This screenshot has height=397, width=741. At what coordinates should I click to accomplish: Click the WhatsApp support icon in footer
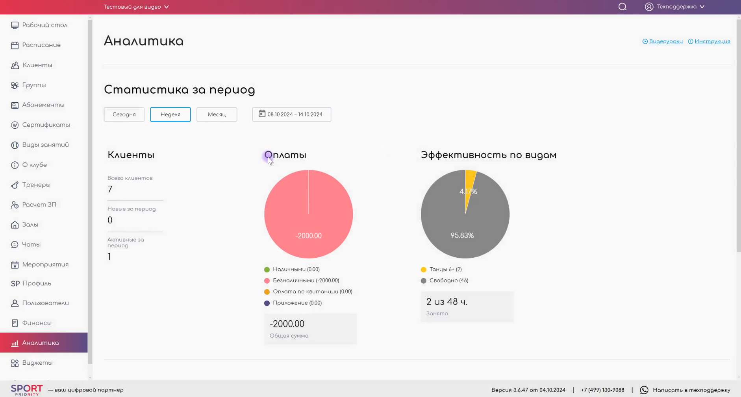coord(644,390)
